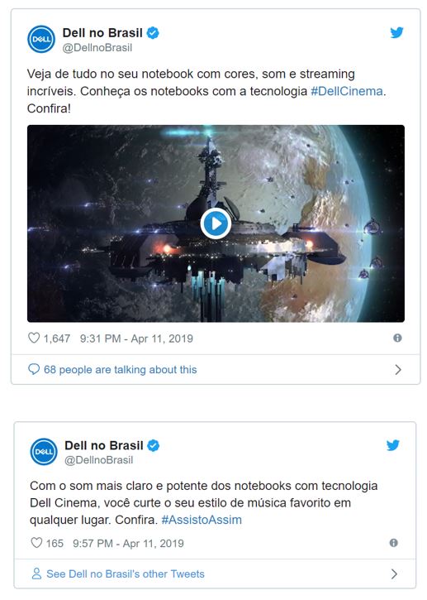427x600 pixels.
Task: Open the 9:57 PM - Apr 11, 2019 timestamp
Action: tap(128, 544)
